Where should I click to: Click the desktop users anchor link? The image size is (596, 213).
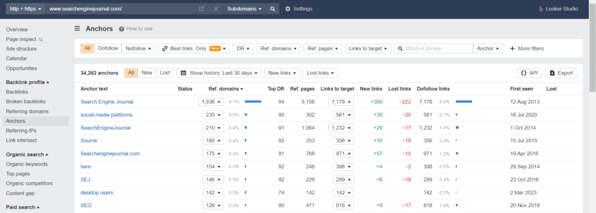click(97, 193)
